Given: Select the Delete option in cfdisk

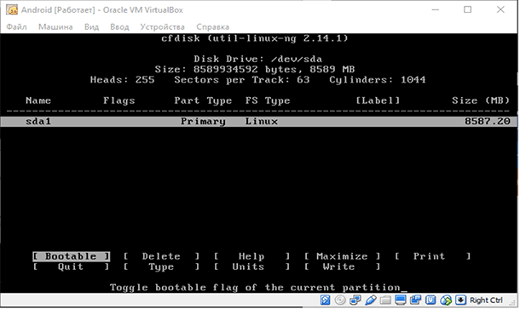Looking at the screenshot, I should tap(161, 256).
